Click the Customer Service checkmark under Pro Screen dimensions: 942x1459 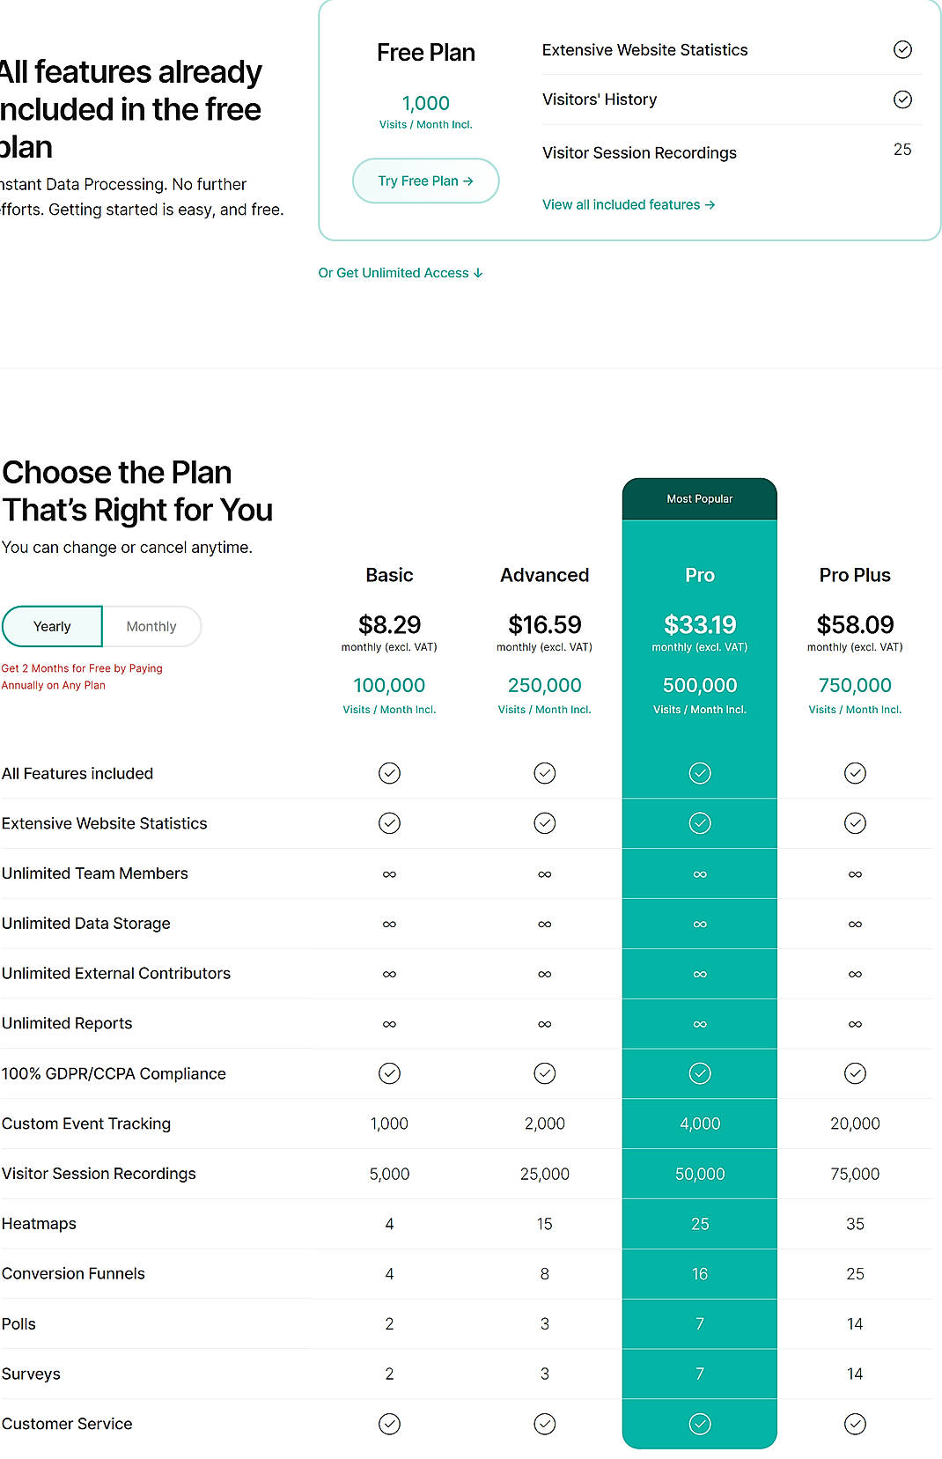tap(699, 1424)
